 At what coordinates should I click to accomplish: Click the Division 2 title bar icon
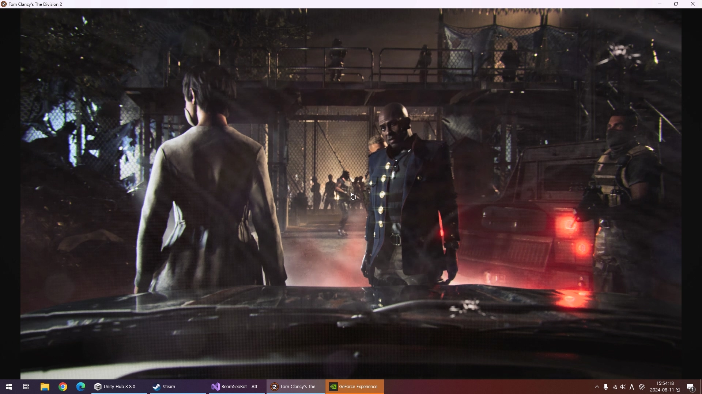click(x=4, y=4)
